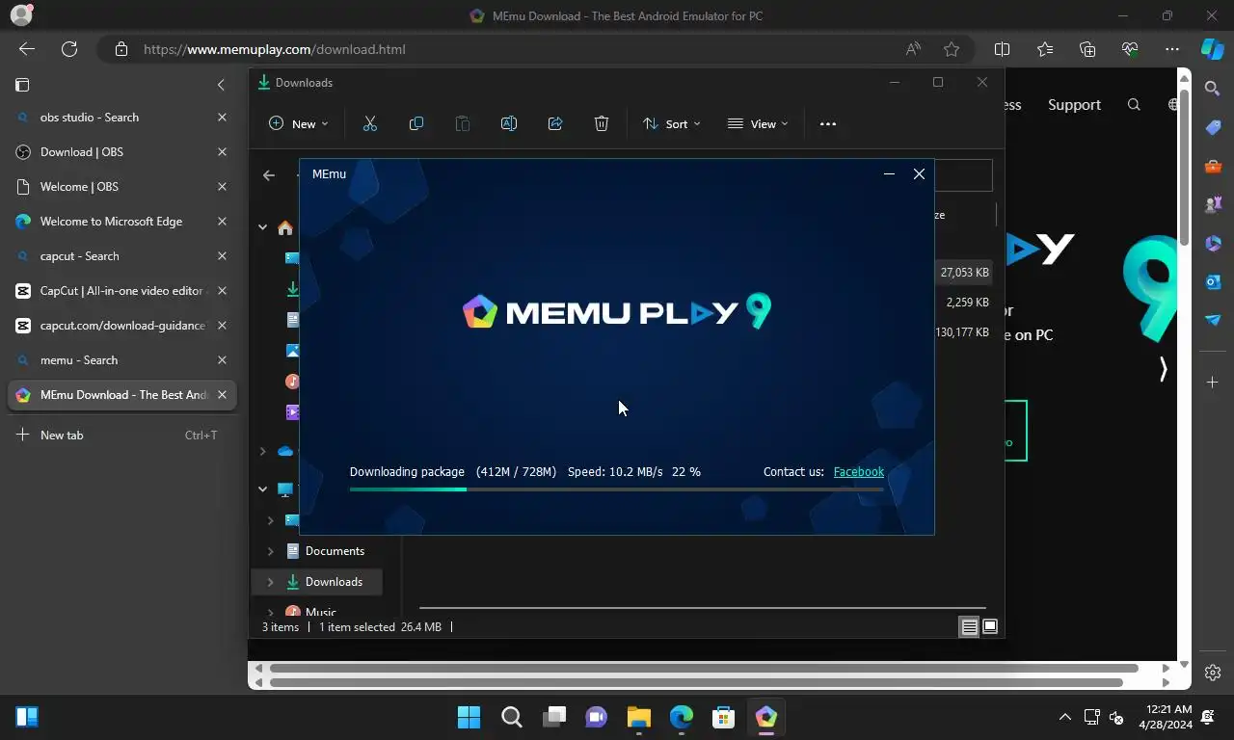The image size is (1234, 740).
Task: Click the Delete trash icon in Downloads toolbar
Action: tap(602, 123)
